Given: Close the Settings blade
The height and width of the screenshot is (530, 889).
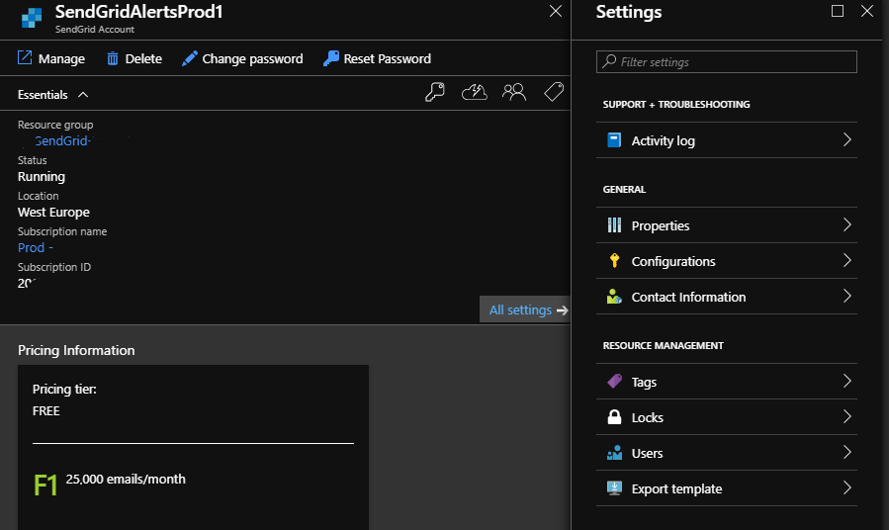Looking at the screenshot, I should tap(867, 11).
